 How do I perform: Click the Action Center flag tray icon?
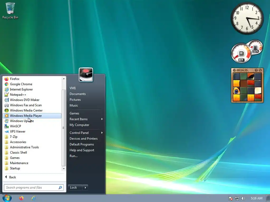pyautogui.click(x=231, y=198)
